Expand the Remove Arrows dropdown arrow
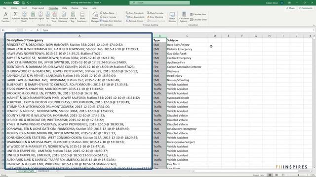Image resolution: width=316 pixels, height=177 pixels. click(x=145, y=21)
